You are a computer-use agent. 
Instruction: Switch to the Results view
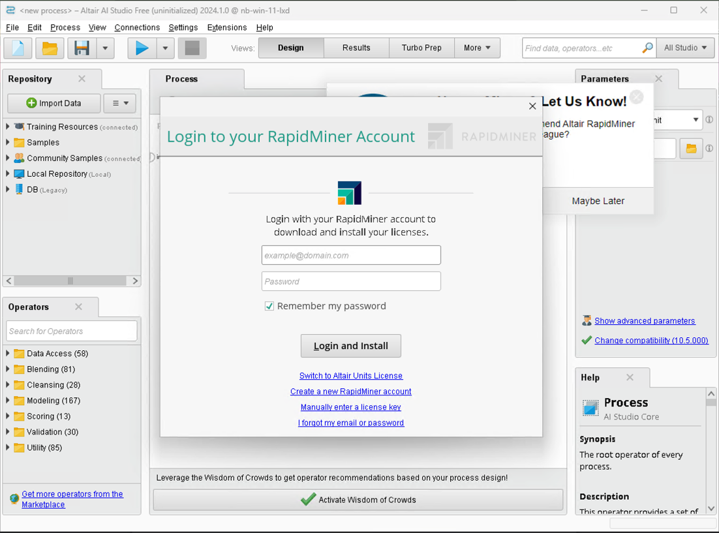(356, 48)
